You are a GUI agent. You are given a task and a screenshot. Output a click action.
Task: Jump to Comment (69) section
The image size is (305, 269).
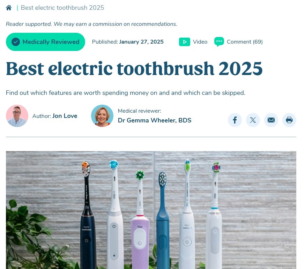tap(245, 42)
